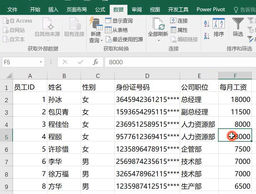Select row 9 header
The width and height of the screenshot is (256, 194).
coord(6,186)
